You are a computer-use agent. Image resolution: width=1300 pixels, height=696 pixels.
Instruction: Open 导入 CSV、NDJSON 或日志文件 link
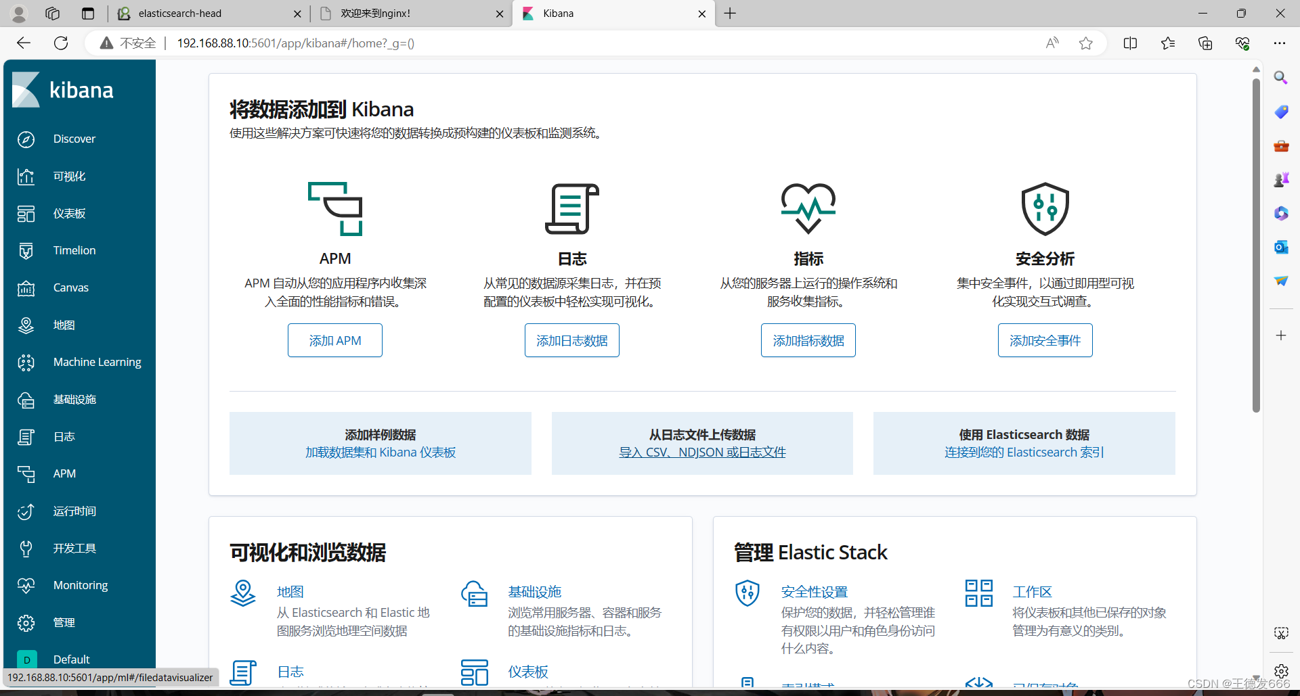coord(702,453)
